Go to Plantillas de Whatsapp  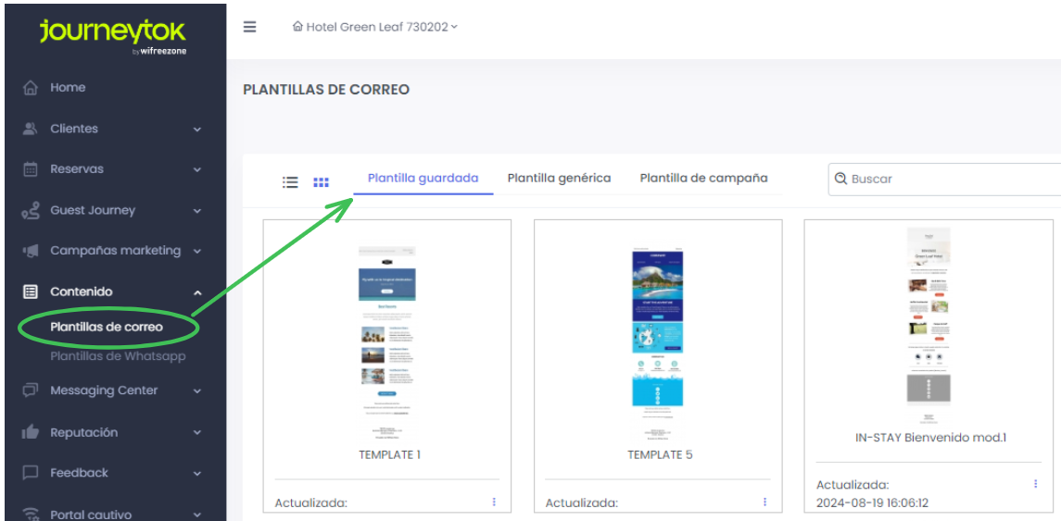tap(118, 356)
